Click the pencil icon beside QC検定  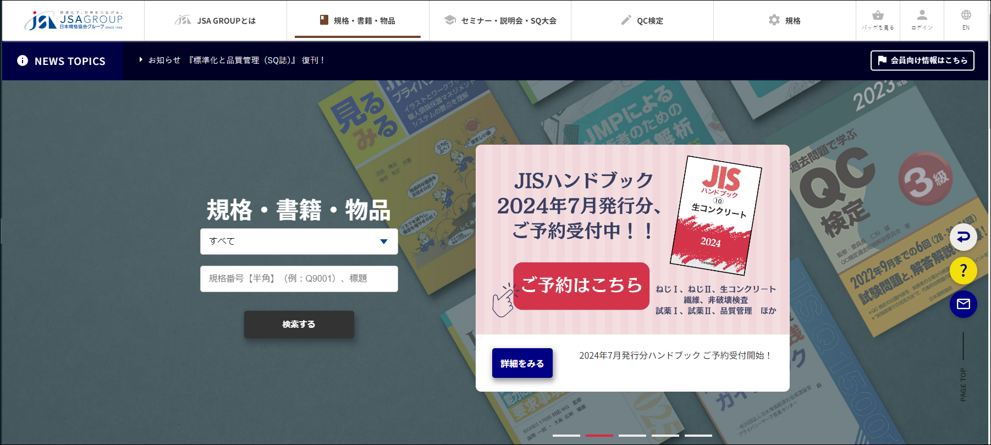coord(626,20)
